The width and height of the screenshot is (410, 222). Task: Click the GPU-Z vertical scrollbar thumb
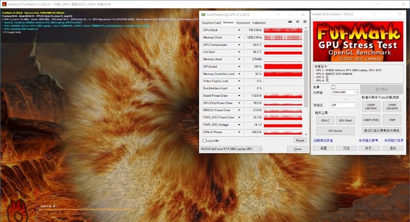(306, 69)
